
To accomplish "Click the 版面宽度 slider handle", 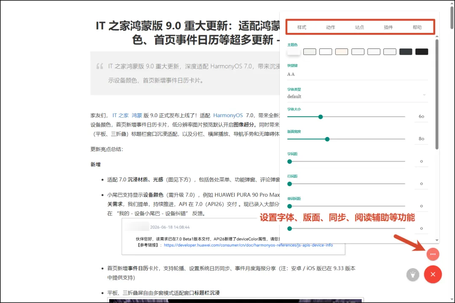I will pyautogui.click(x=327, y=139).
